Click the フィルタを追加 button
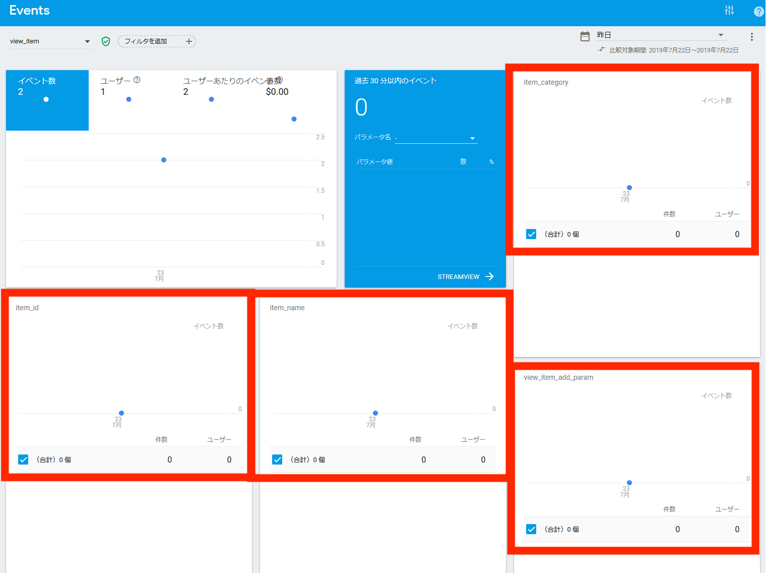 click(x=146, y=41)
